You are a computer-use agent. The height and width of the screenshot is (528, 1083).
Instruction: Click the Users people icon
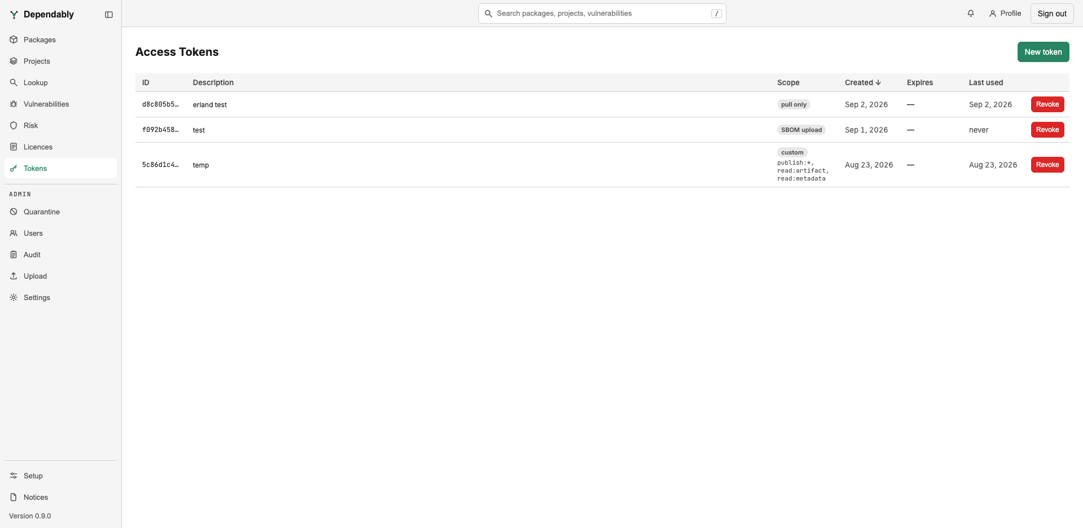[14, 233]
